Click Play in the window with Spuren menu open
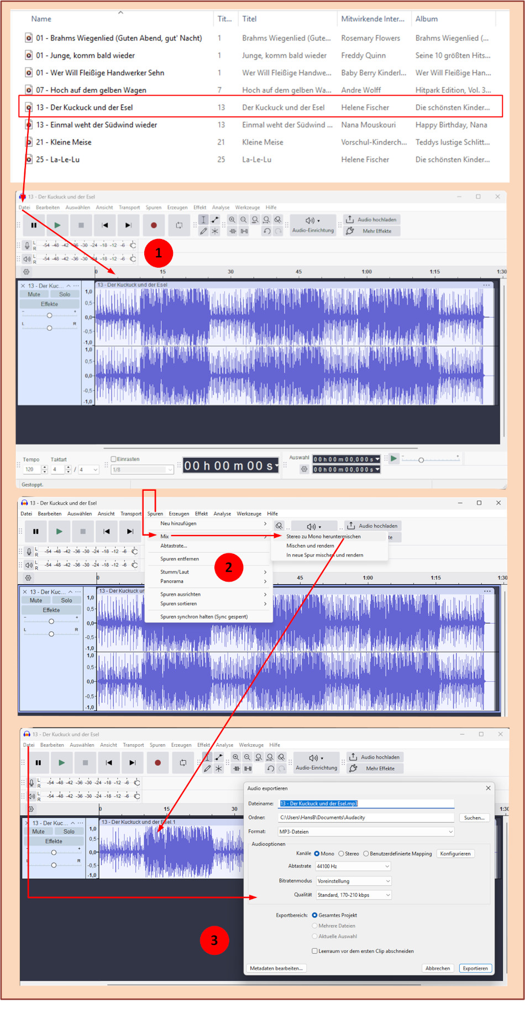The height and width of the screenshot is (1013, 525). click(59, 531)
